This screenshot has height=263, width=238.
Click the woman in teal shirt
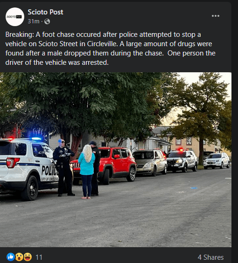pyautogui.click(x=87, y=172)
